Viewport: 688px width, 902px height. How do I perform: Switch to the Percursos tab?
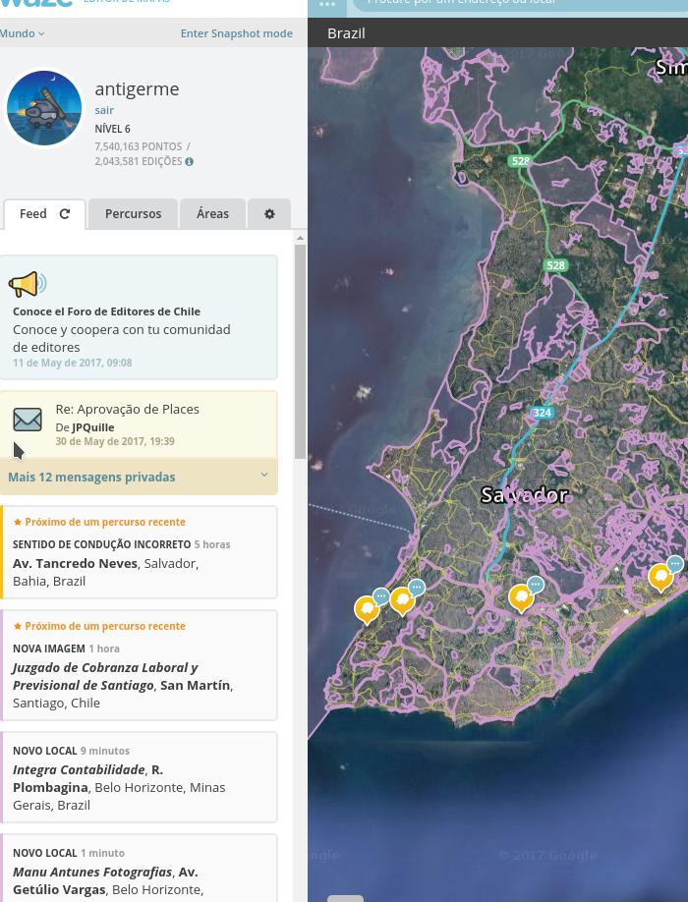point(133,214)
